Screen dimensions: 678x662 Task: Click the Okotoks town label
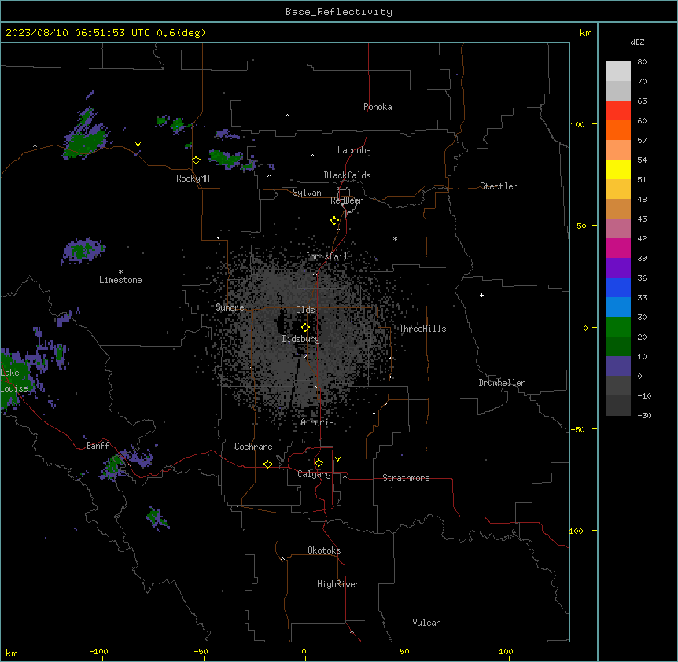pyautogui.click(x=324, y=550)
